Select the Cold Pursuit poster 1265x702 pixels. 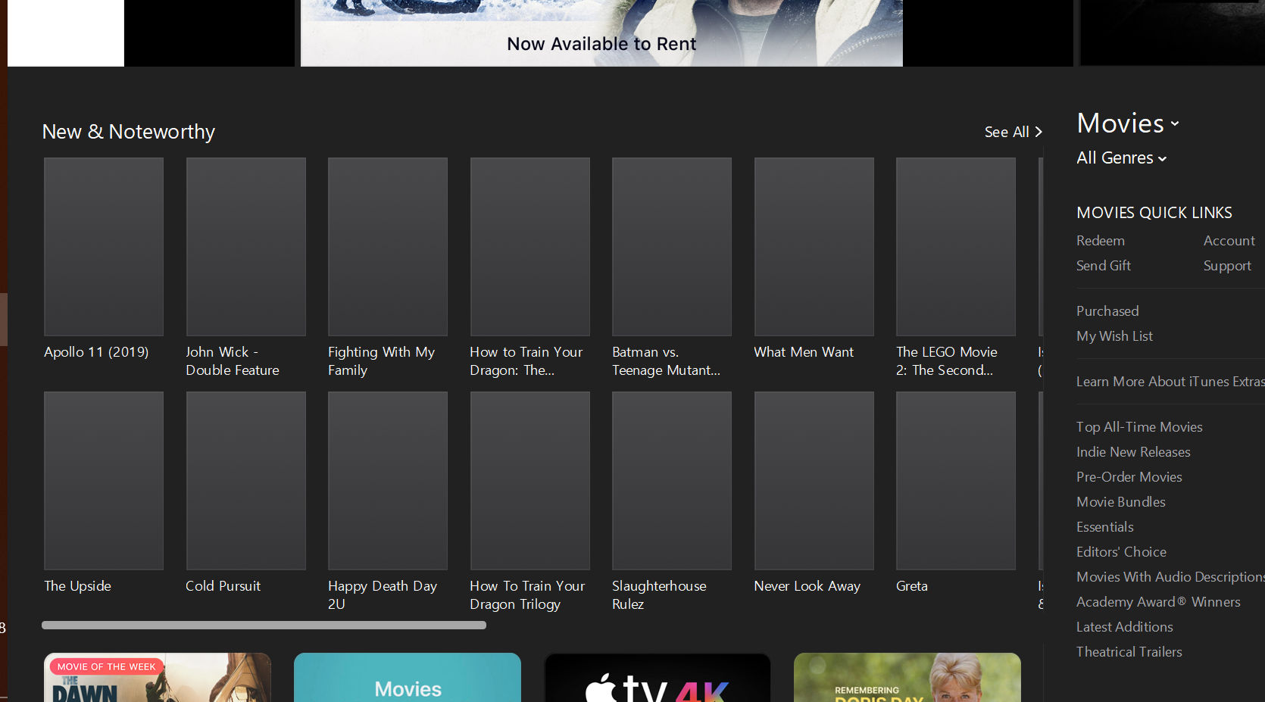pyautogui.click(x=246, y=481)
